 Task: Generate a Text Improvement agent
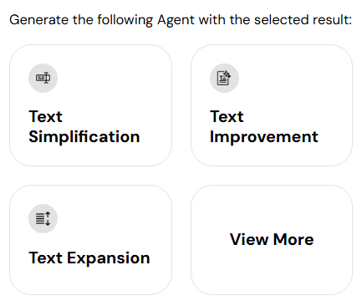(x=272, y=105)
